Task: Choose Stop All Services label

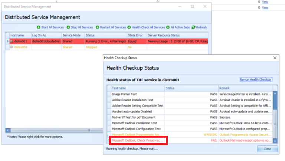Action: pyautogui.click(x=82, y=27)
